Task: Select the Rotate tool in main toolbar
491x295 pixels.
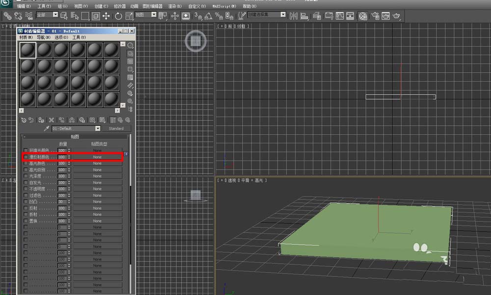Action: point(118,16)
